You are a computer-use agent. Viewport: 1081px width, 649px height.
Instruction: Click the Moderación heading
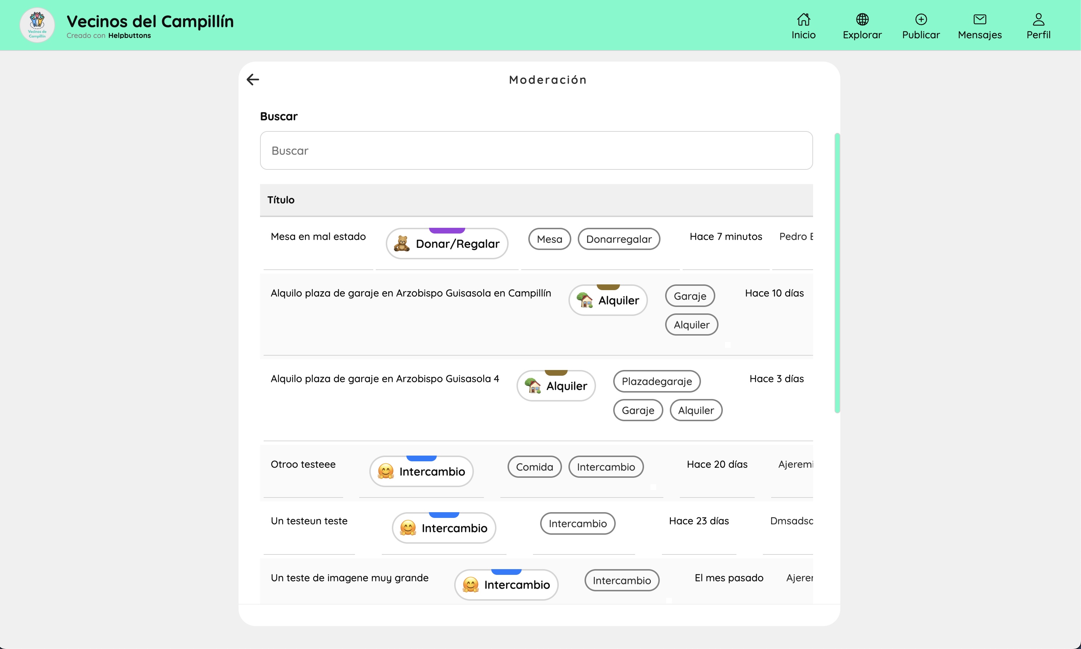point(548,80)
